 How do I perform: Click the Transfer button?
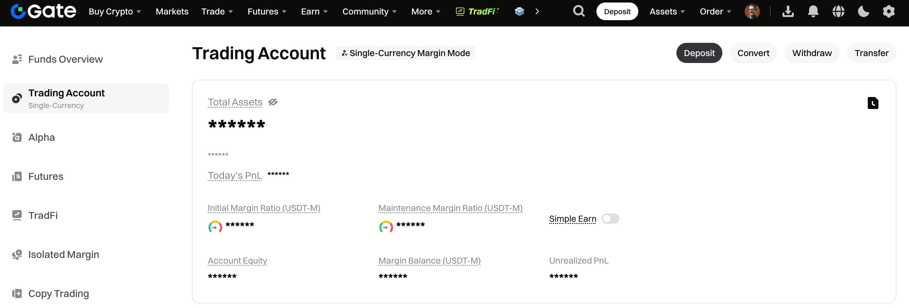point(871,53)
